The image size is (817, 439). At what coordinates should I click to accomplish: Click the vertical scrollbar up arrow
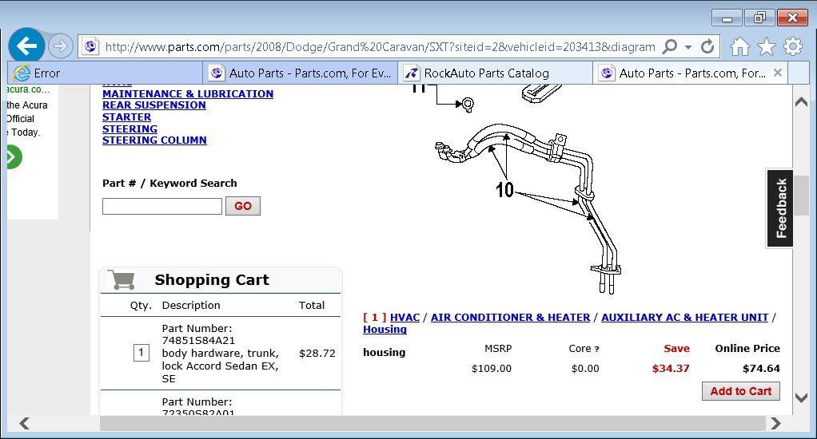(x=801, y=102)
